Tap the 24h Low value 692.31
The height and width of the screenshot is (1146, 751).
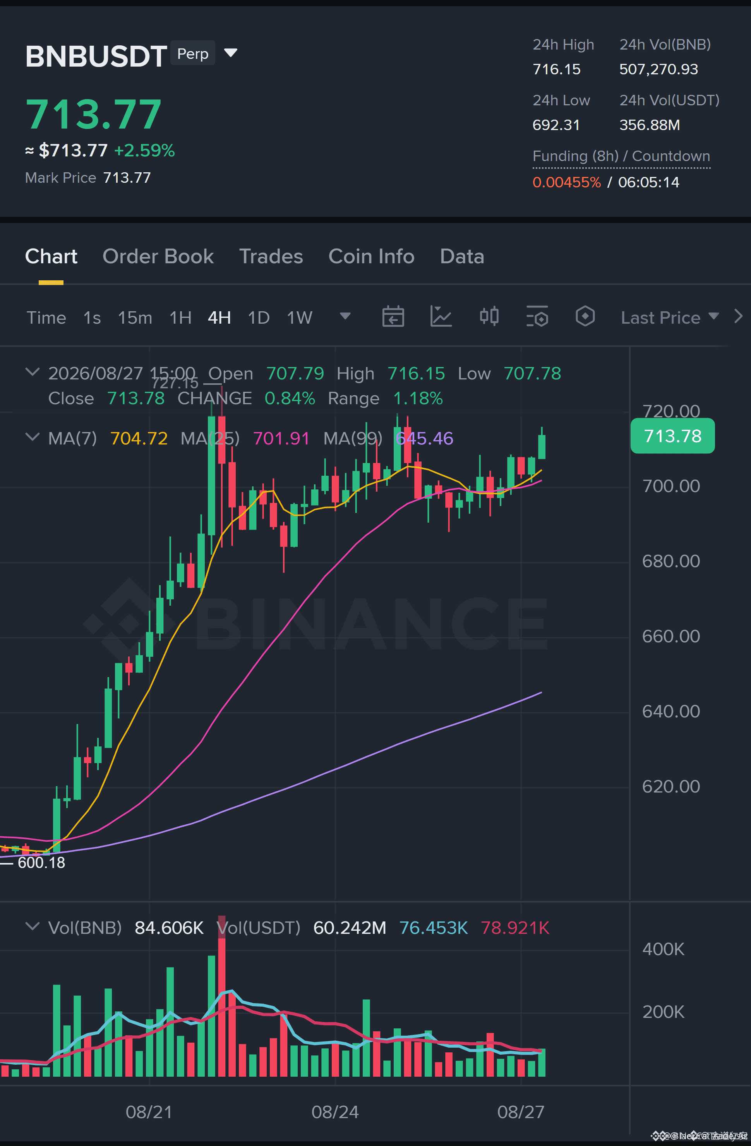[x=556, y=125]
